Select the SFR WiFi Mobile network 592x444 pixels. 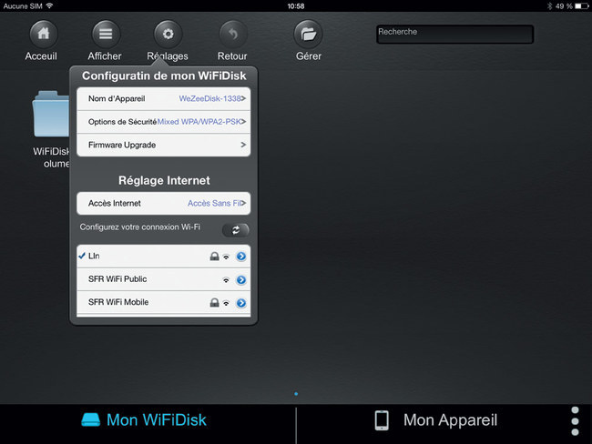click(163, 303)
